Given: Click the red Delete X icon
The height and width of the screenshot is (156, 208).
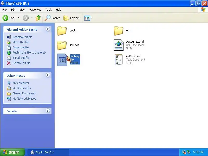Looking at the screenshot, I should coord(9,63).
